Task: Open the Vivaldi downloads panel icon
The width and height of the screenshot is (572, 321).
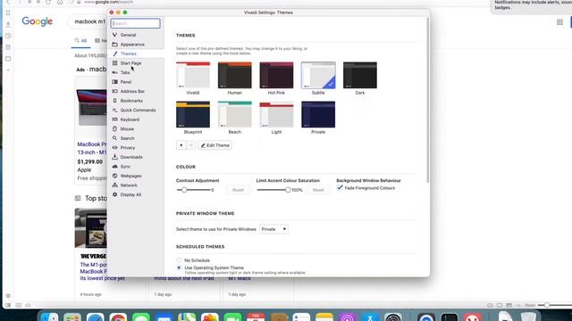Action: [x=8, y=24]
